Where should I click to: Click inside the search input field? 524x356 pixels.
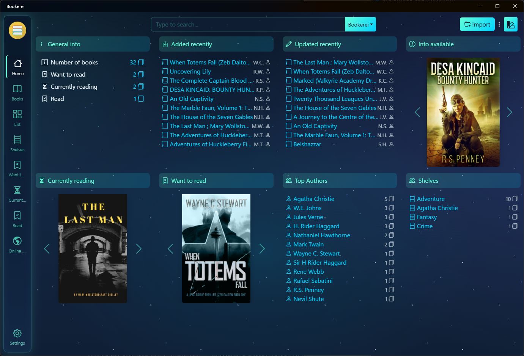[247, 24]
